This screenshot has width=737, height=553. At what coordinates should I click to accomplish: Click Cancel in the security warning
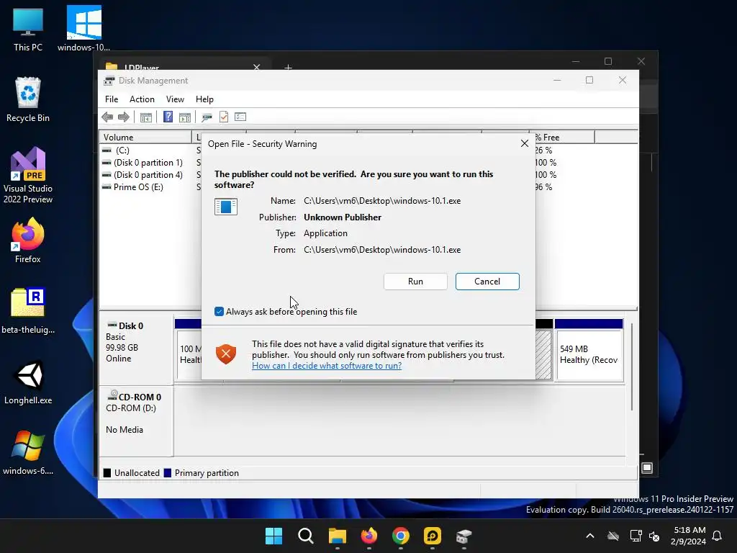(487, 282)
